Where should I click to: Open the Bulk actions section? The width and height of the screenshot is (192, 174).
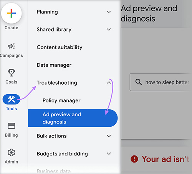(51, 136)
